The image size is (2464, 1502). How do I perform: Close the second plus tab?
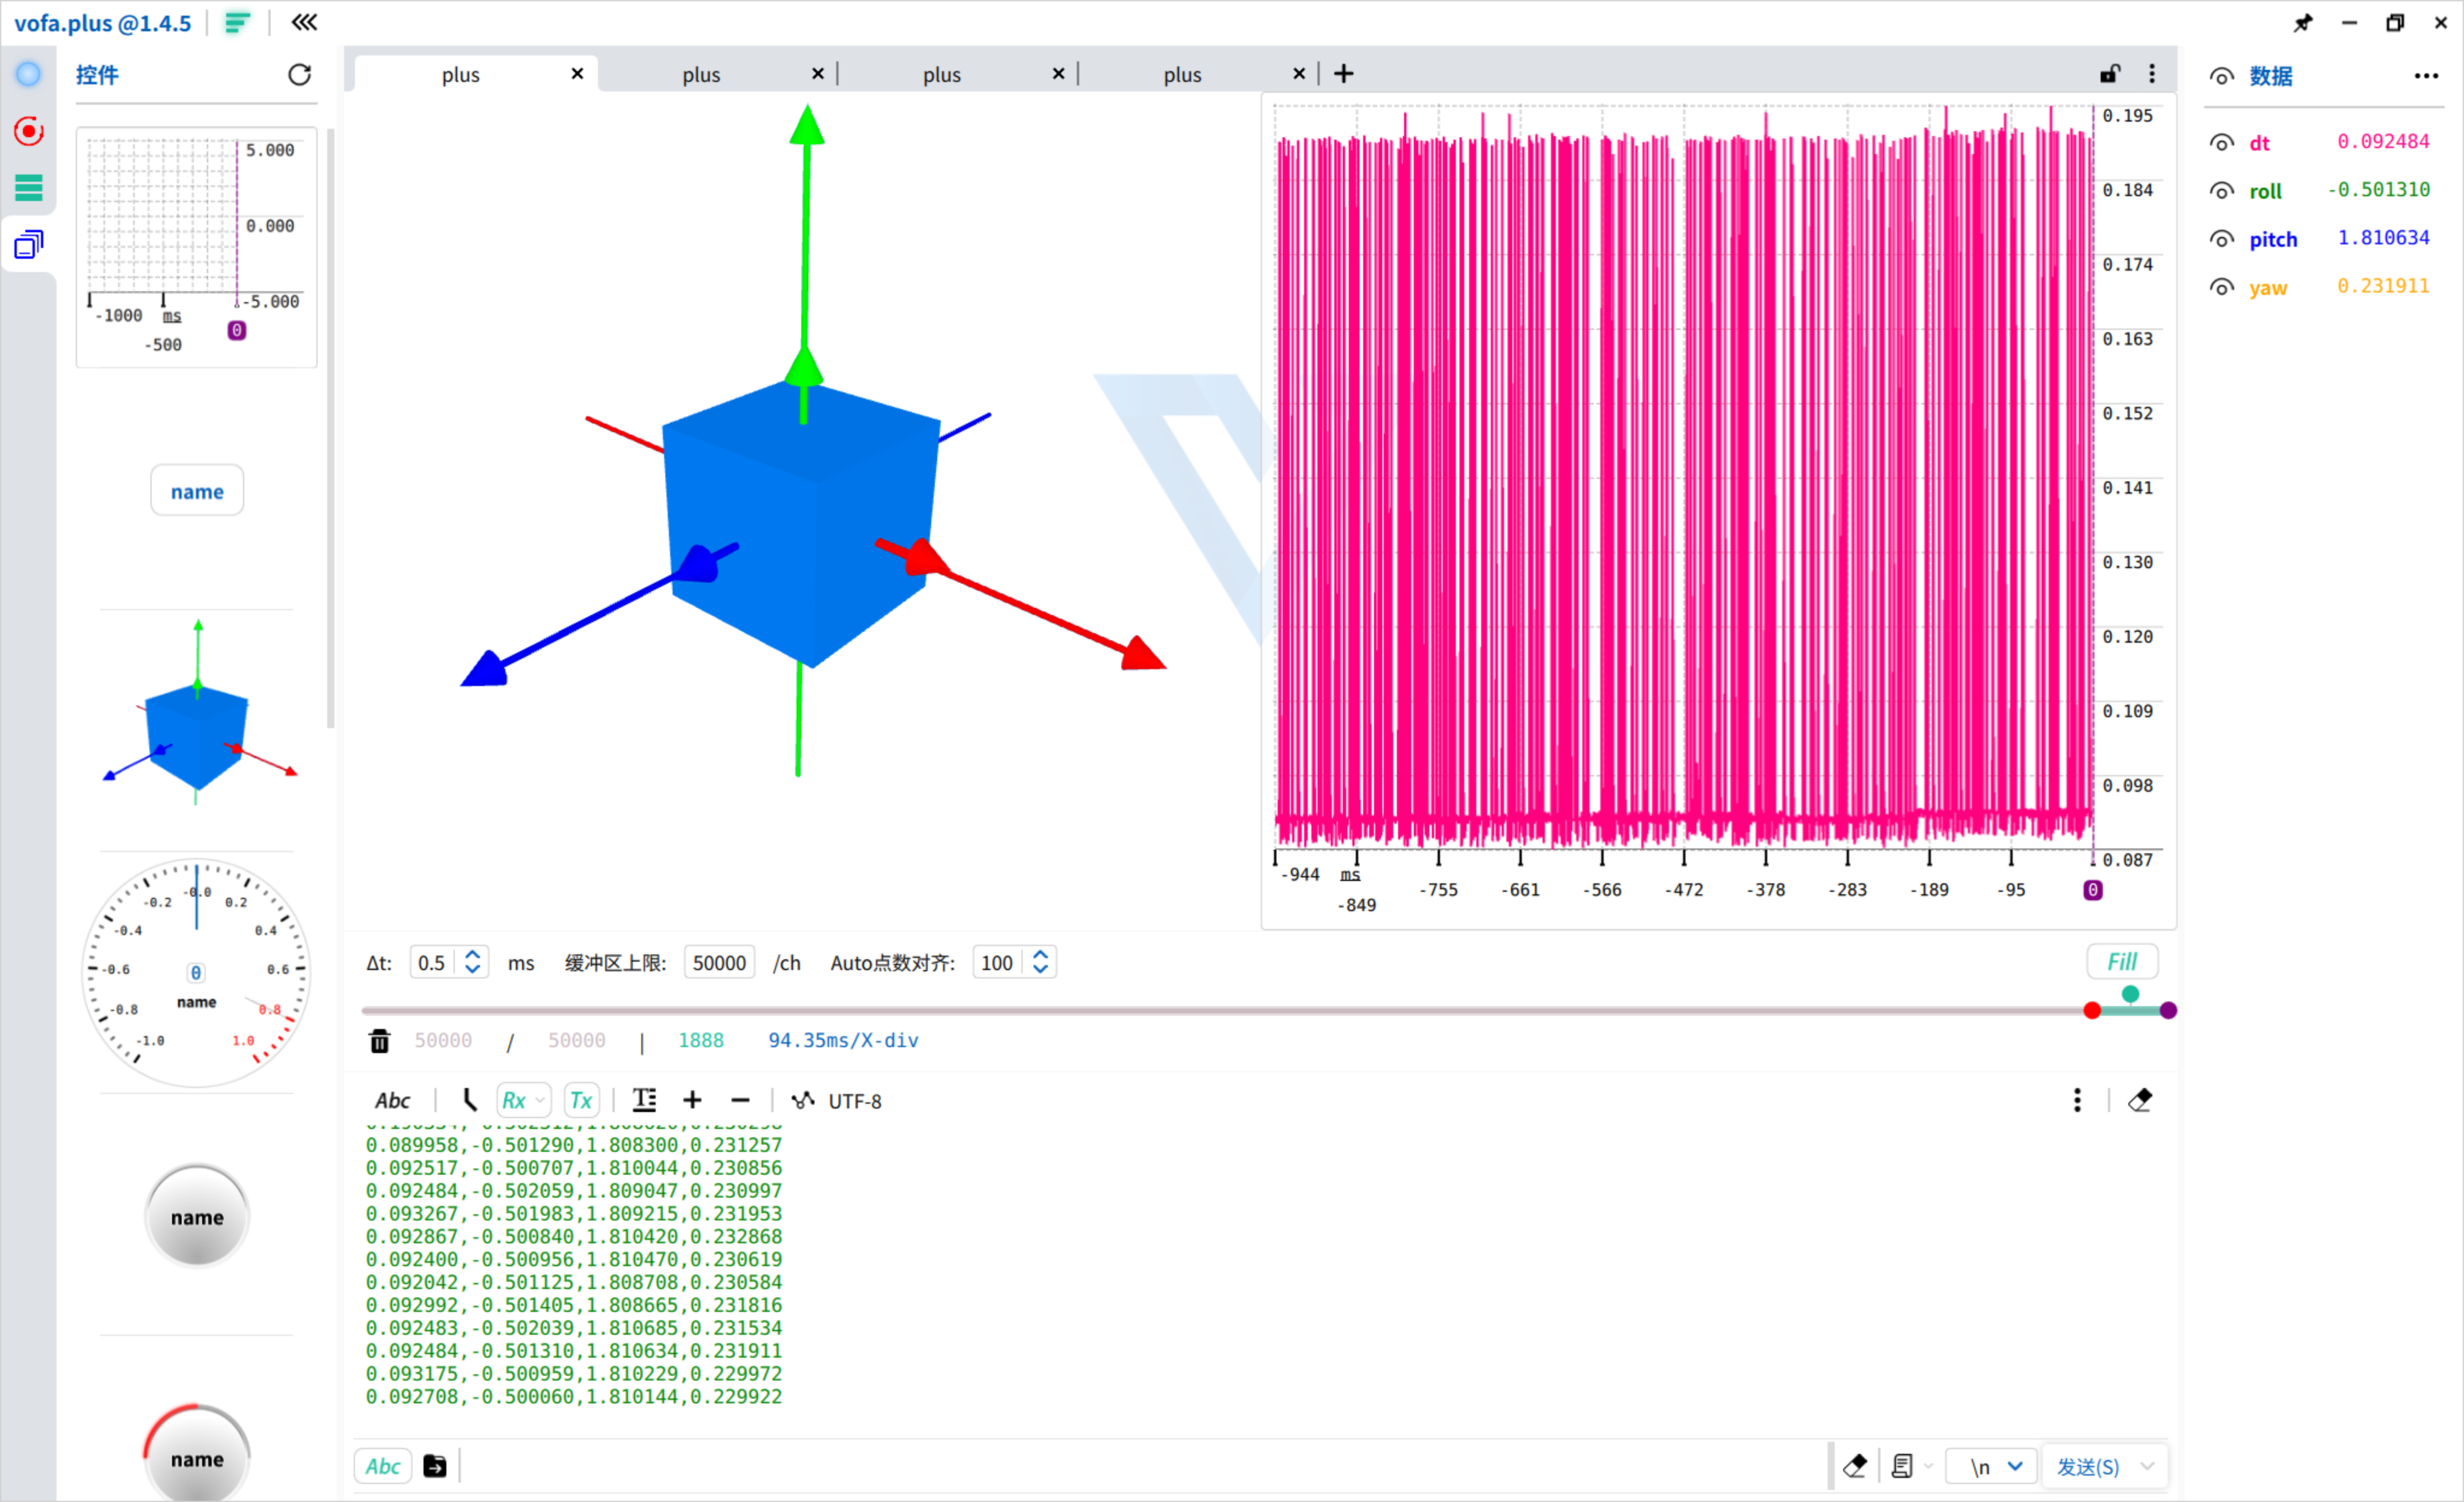click(x=818, y=74)
